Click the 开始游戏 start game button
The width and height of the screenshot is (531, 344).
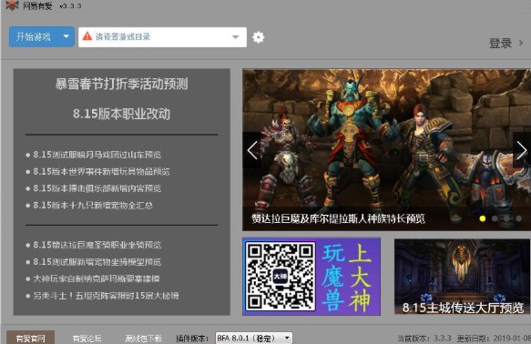point(34,36)
